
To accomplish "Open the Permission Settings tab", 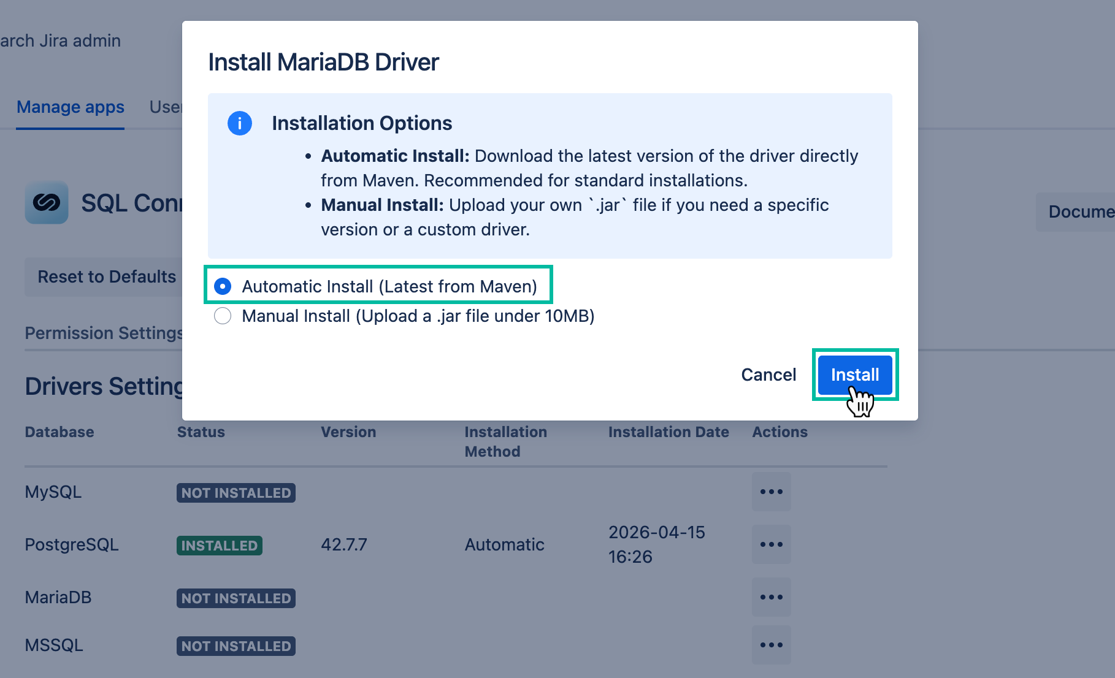I will (x=104, y=333).
